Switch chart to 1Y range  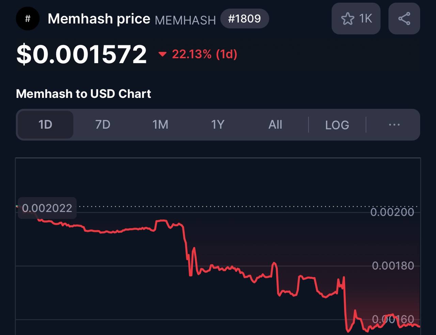218,125
